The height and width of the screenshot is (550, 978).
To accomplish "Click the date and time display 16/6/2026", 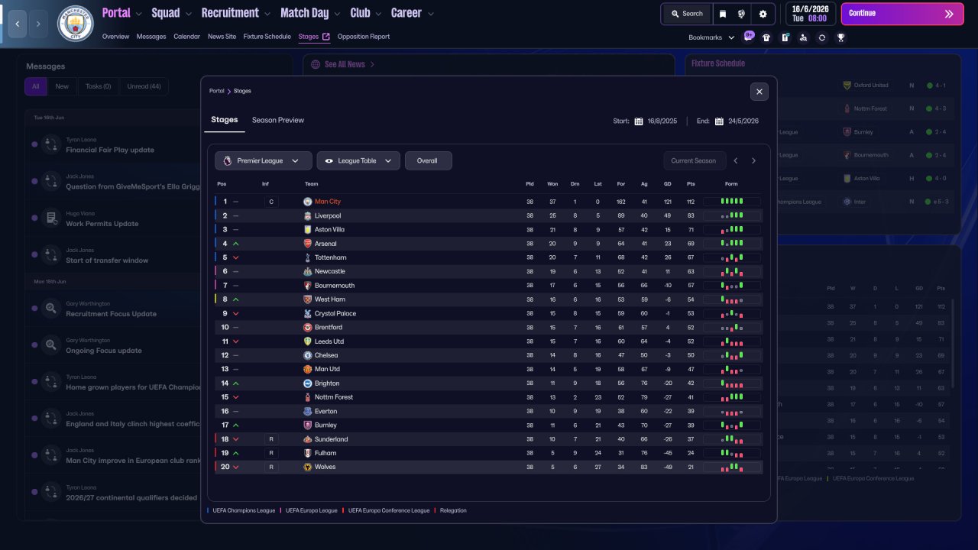I will (811, 14).
